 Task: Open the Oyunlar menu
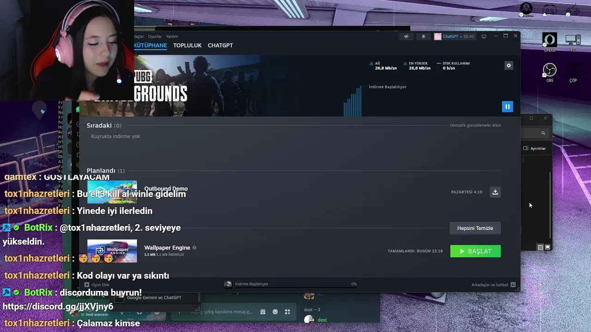tap(155, 36)
